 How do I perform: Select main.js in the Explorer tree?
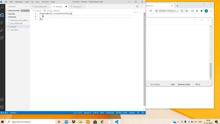13,27
